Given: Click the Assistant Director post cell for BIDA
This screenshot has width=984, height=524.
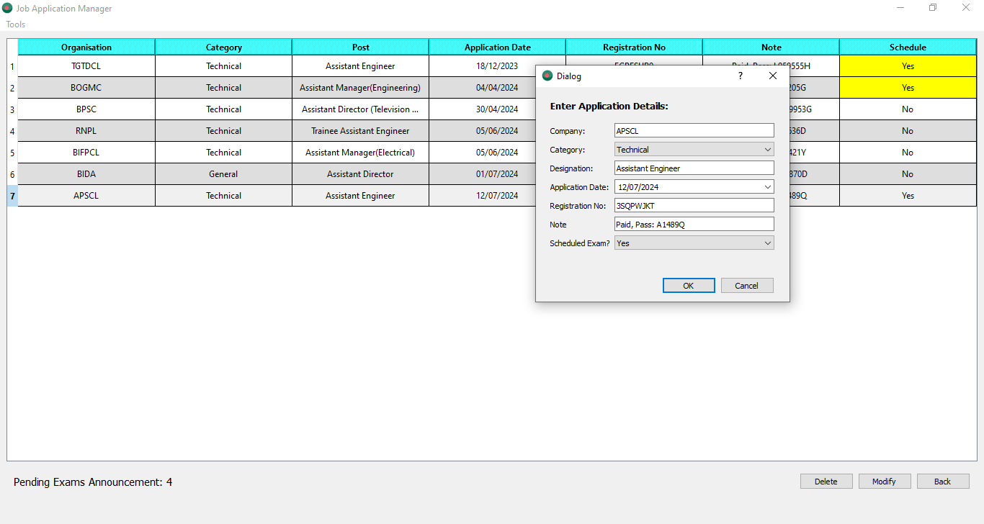Looking at the screenshot, I should [360, 174].
